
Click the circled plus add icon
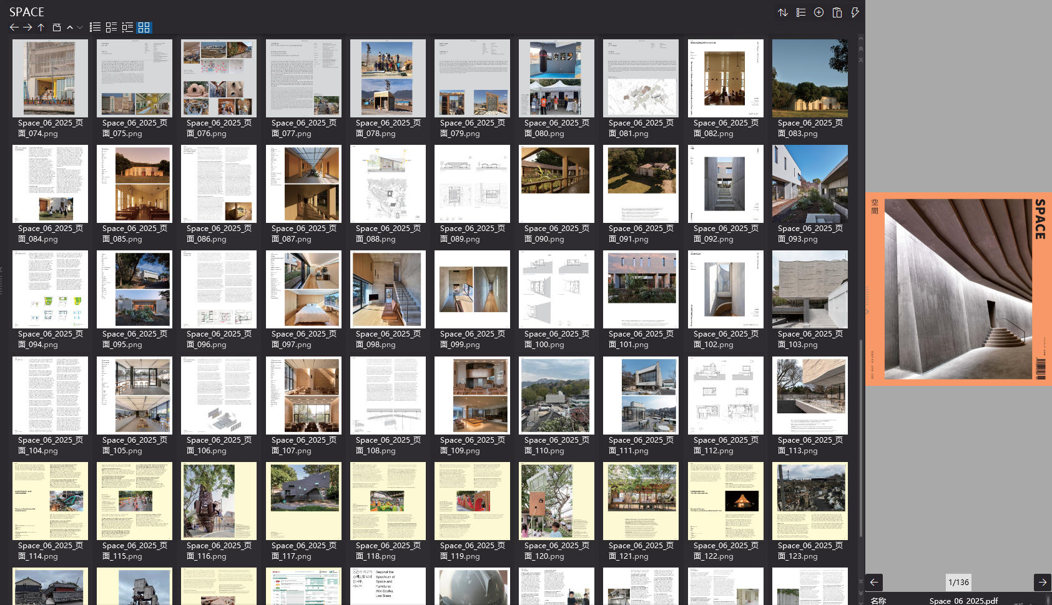(x=818, y=12)
